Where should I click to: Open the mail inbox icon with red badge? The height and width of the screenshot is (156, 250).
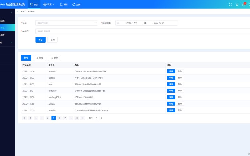244,4
